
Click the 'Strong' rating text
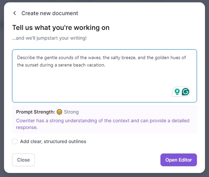71,112
